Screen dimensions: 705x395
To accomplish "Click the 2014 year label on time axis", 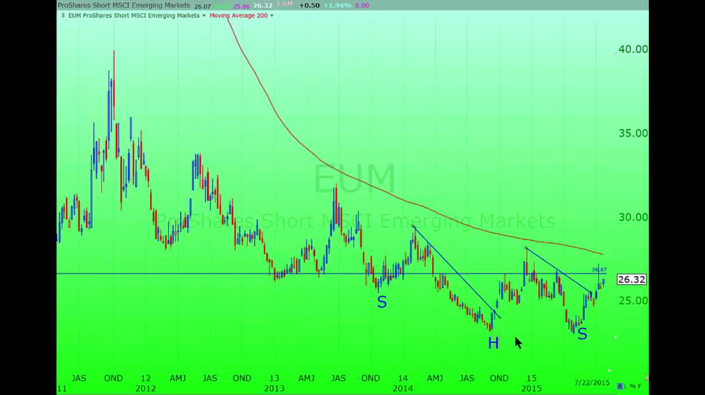I will tap(403, 388).
